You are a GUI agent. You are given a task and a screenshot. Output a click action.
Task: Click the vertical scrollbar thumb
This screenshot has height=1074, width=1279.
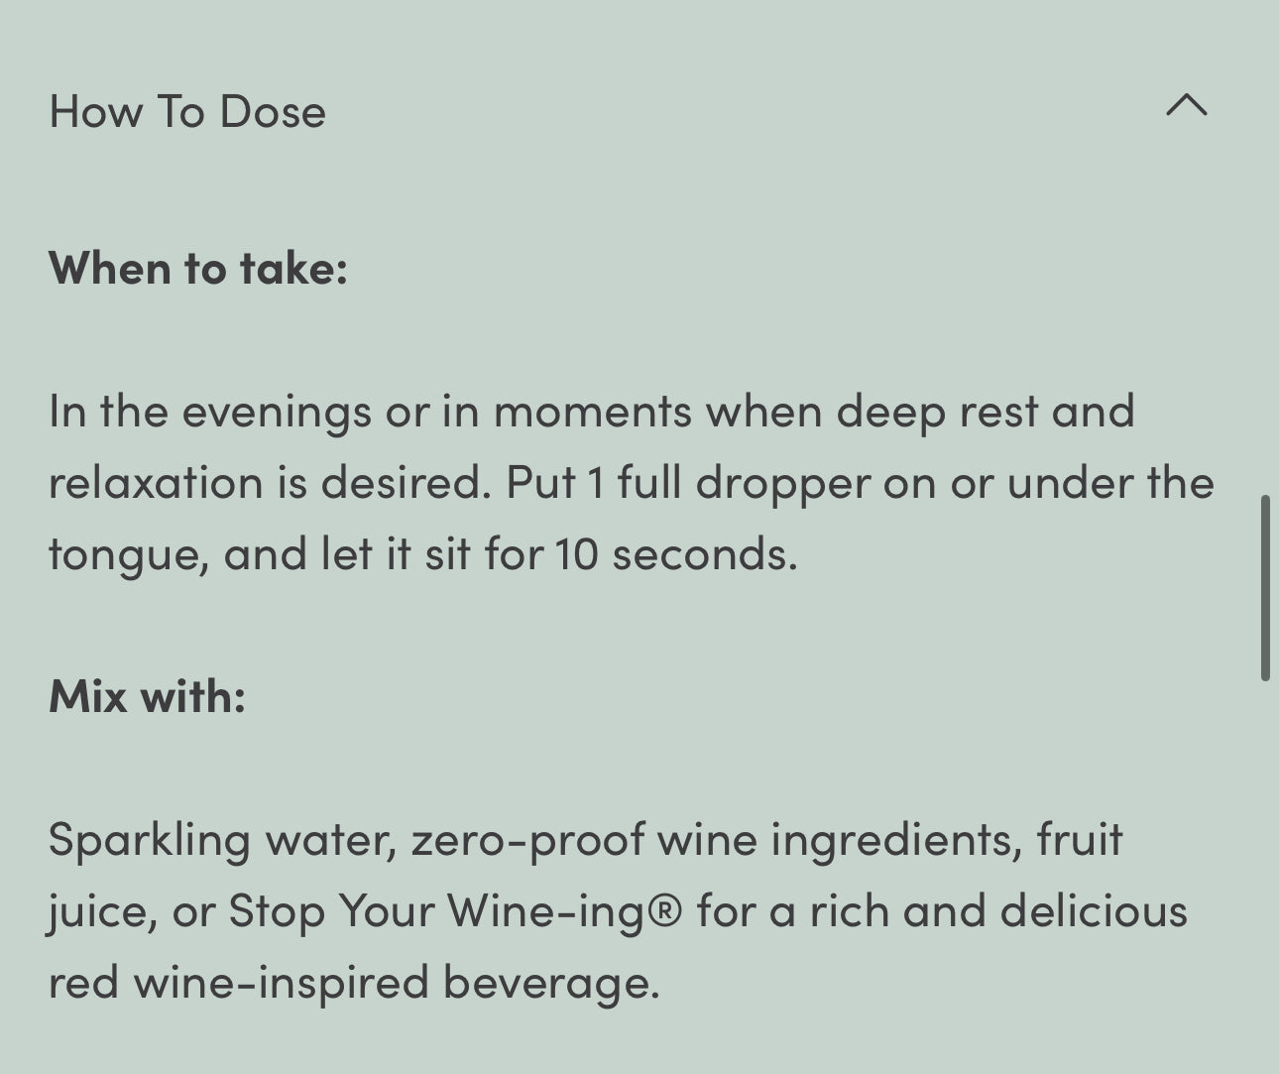tap(1265, 588)
